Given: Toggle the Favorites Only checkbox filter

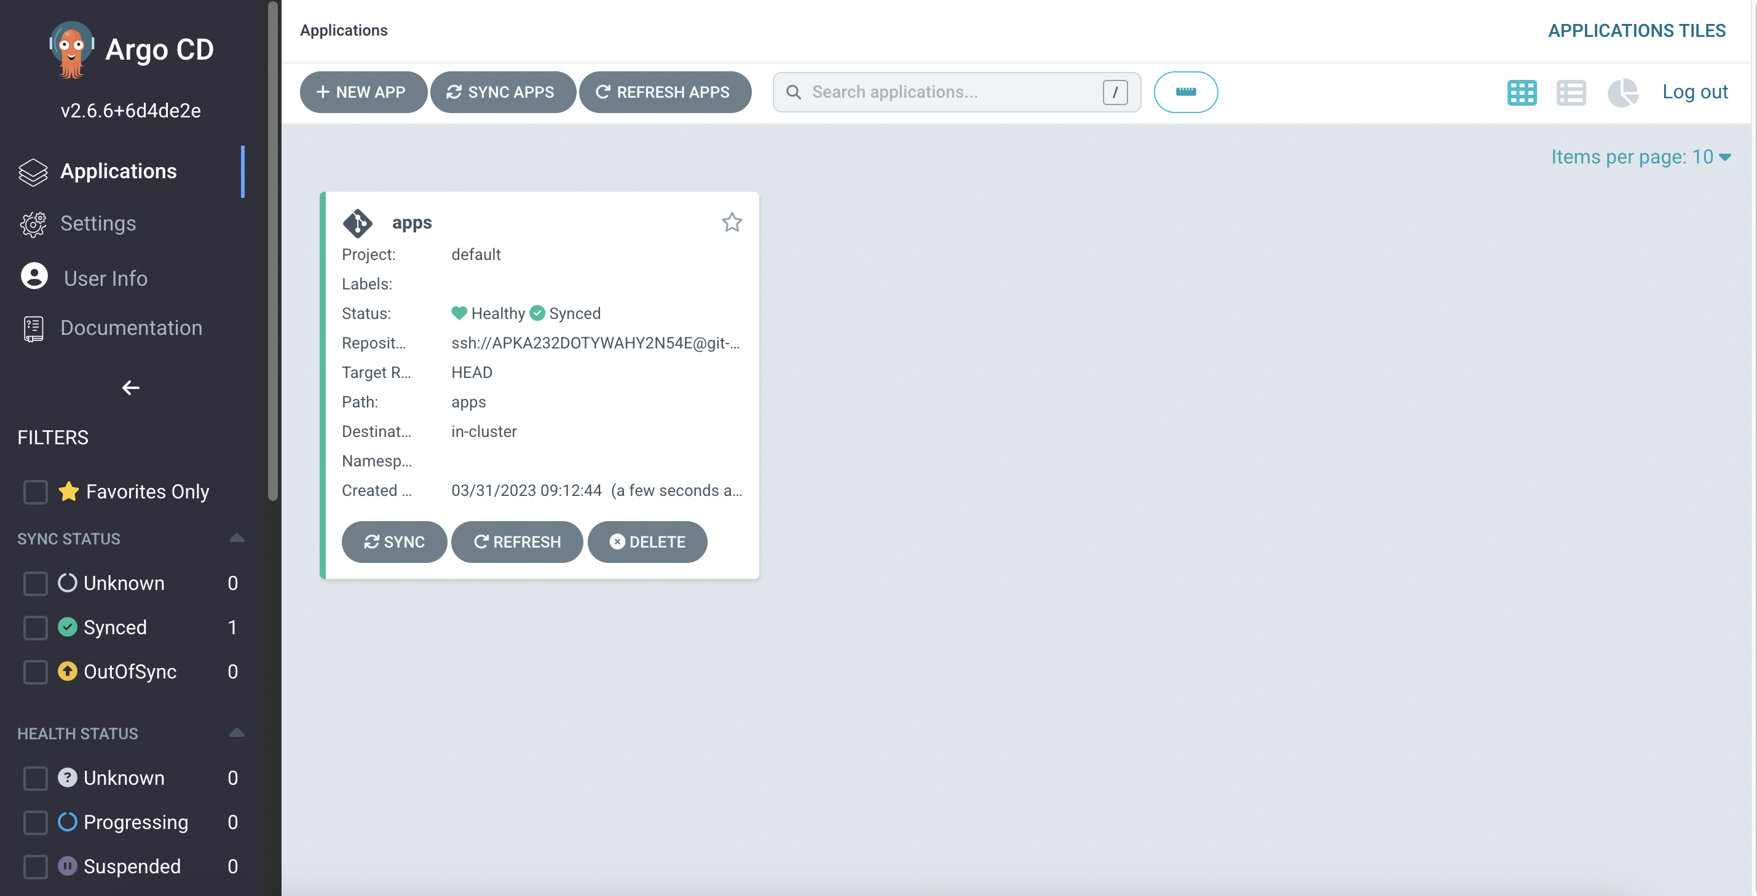Looking at the screenshot, I should [34, 490].
